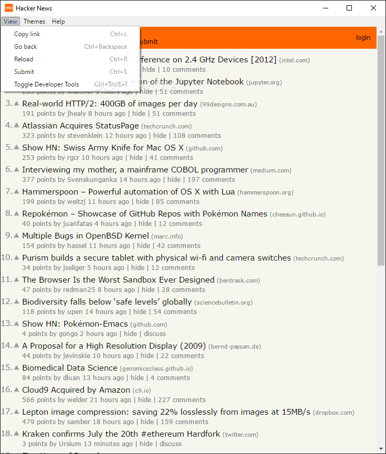Hide the Biodiversity story
The height and width of the screenshot is (454, 386).
pyautogui.click(x=140, y=311)
